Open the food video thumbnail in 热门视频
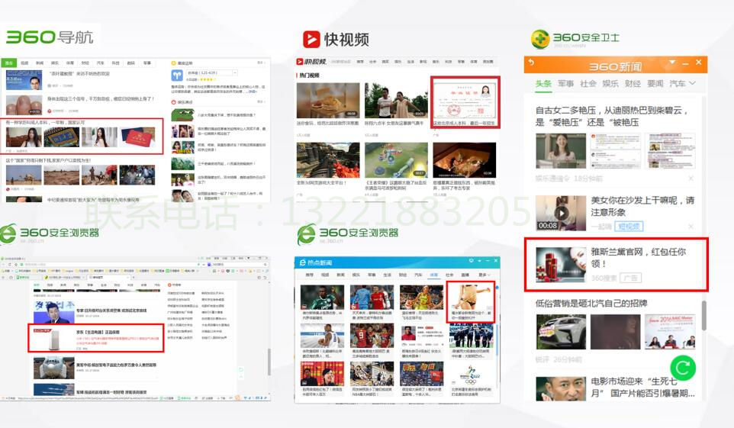 point(327,100)
